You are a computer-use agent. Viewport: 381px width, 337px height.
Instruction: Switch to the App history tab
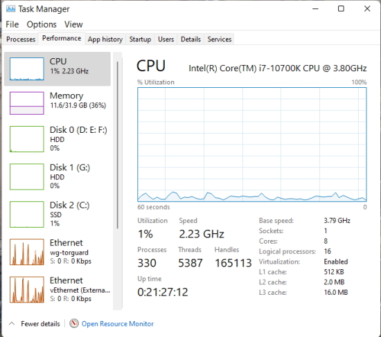tap(105, 39)
